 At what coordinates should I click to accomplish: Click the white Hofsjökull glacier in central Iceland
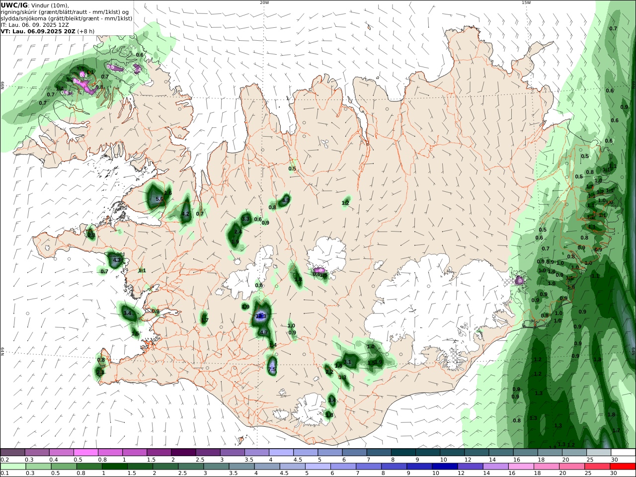point(328,254)
